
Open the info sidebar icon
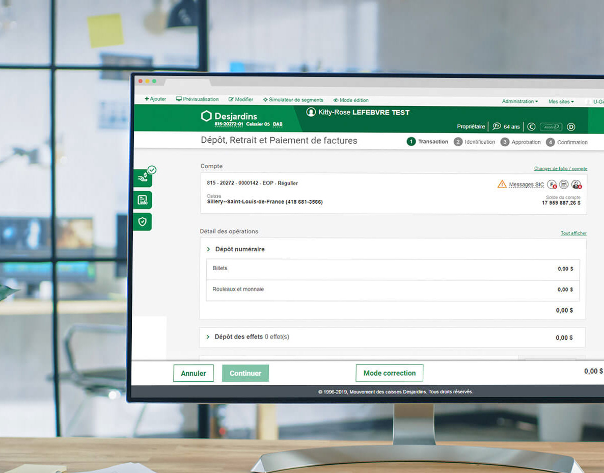coord(143,200)
